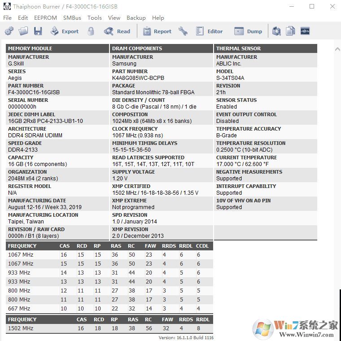The image size is (341, 341).
Task: Click the DDR4-2133 speed grade value
Action: point(23,150)
